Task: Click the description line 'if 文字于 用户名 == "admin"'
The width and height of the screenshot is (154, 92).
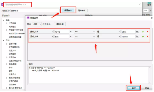Action: point(42,68)
